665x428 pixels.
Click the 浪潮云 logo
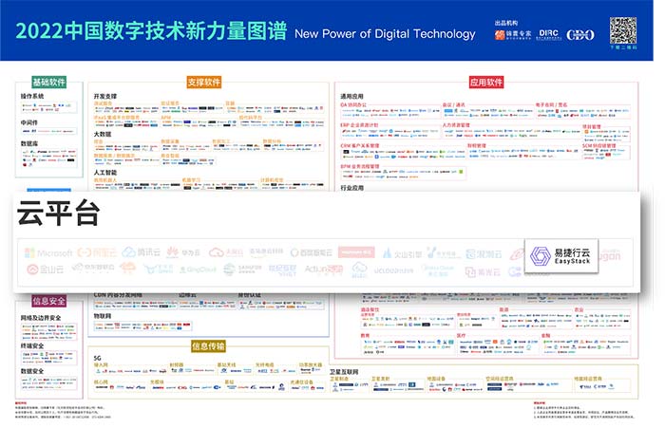coord(484,253)
